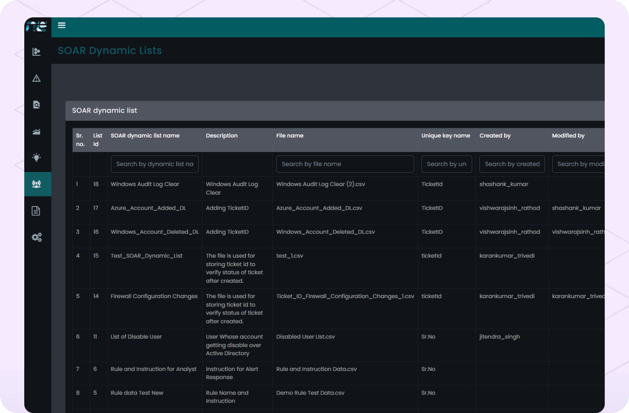Image resolution: width=629 pixels, height=413 pixels.
Task: Open the search document sidebar icon
Action: click(x=37, y=105)
